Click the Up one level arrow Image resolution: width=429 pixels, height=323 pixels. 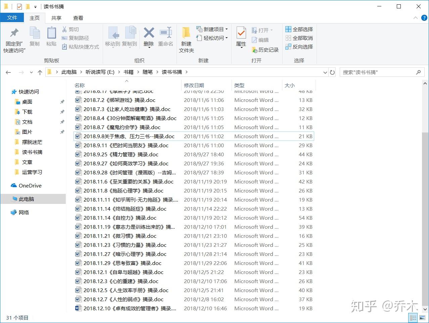pyautogui.click(x=40, y=72)
